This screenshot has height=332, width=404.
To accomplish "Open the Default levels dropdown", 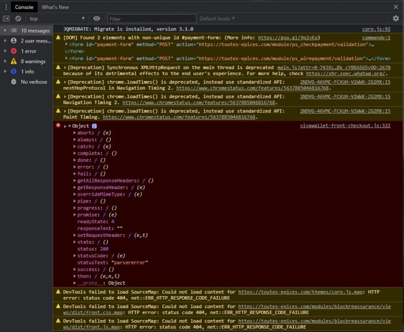I will pyautogui.click(x=217, y=19).
